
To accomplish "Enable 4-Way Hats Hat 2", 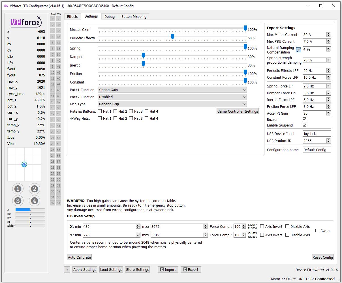I will pyautogui.click(x=115, y=118).
